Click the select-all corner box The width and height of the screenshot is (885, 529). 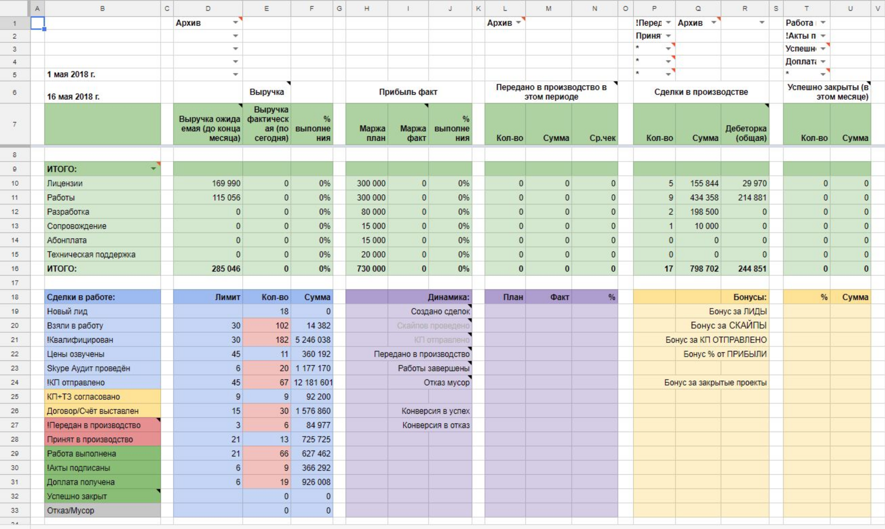(x=15, y=8)
